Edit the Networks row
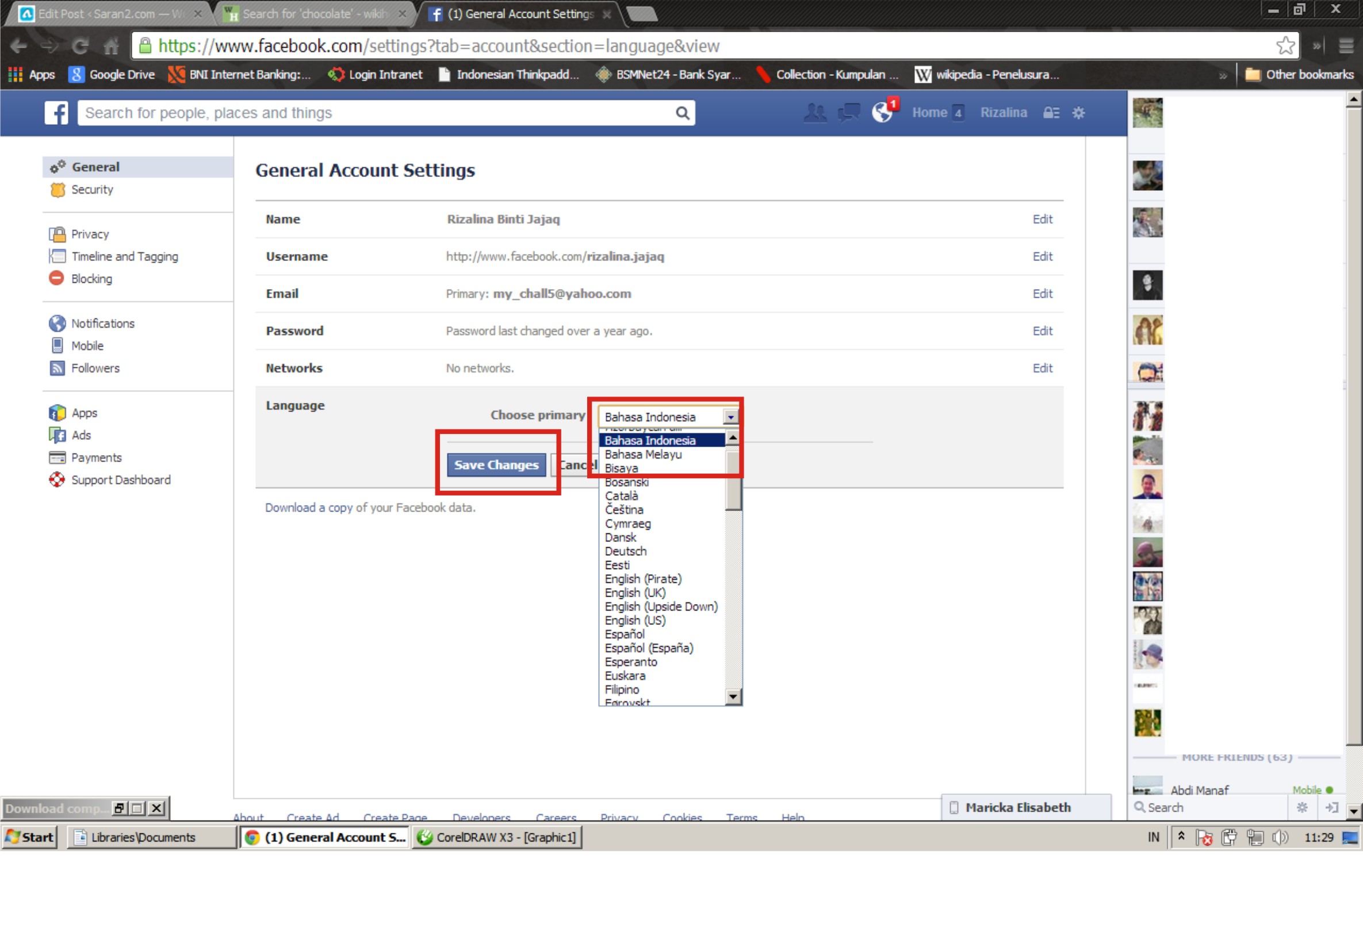This screenshot has width=1363, height=934. point(1042,368)
